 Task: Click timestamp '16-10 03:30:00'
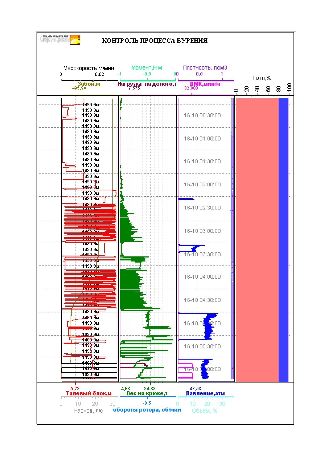click(202, 254)
